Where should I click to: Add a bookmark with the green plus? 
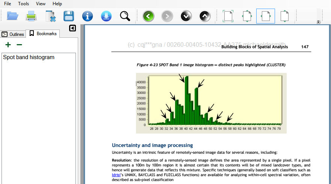[x=8, y=45]
